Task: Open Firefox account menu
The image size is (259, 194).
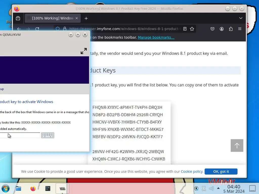Action: click(x=222, y=29)
